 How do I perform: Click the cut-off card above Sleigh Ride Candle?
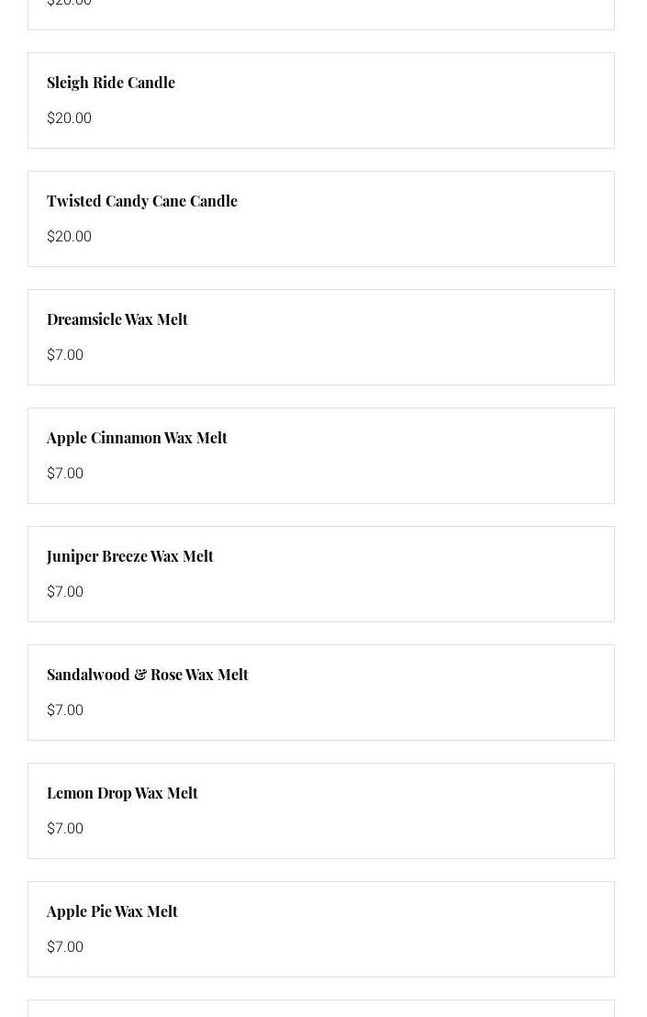(x=321, y=13)
